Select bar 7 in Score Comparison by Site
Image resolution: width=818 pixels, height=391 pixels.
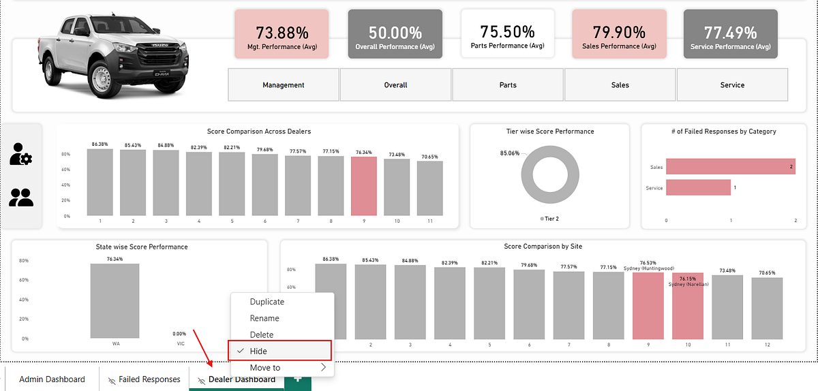[569, 305]
